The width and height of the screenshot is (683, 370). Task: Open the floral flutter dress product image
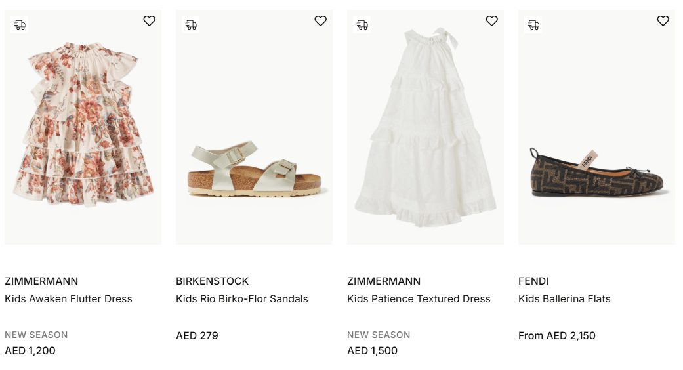(x=83, y=131)
